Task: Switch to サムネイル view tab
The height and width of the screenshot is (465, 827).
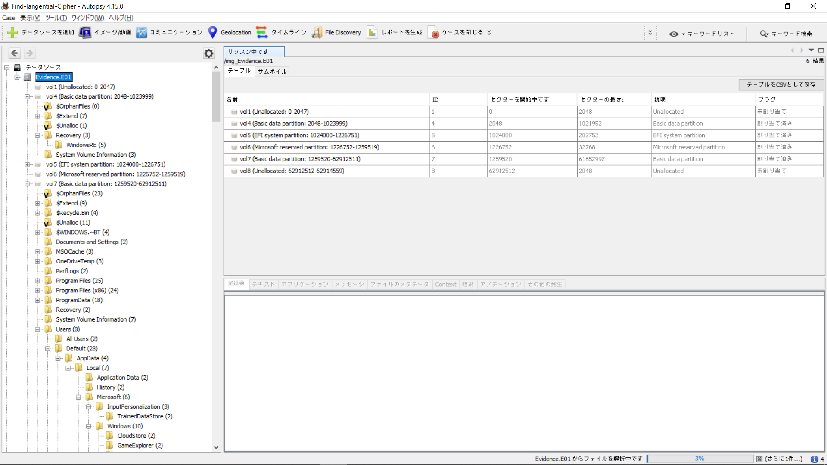Action: coord(273,71)
